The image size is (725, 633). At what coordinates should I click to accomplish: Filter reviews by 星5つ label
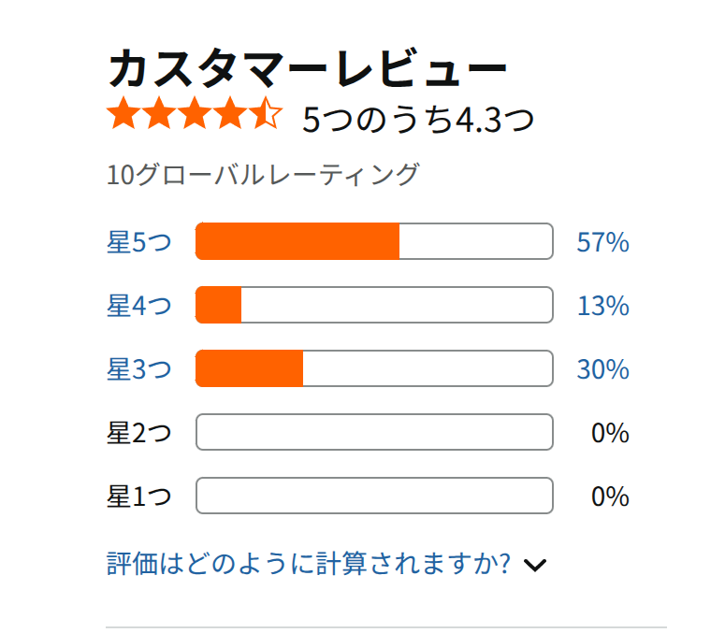coord(139,241)
